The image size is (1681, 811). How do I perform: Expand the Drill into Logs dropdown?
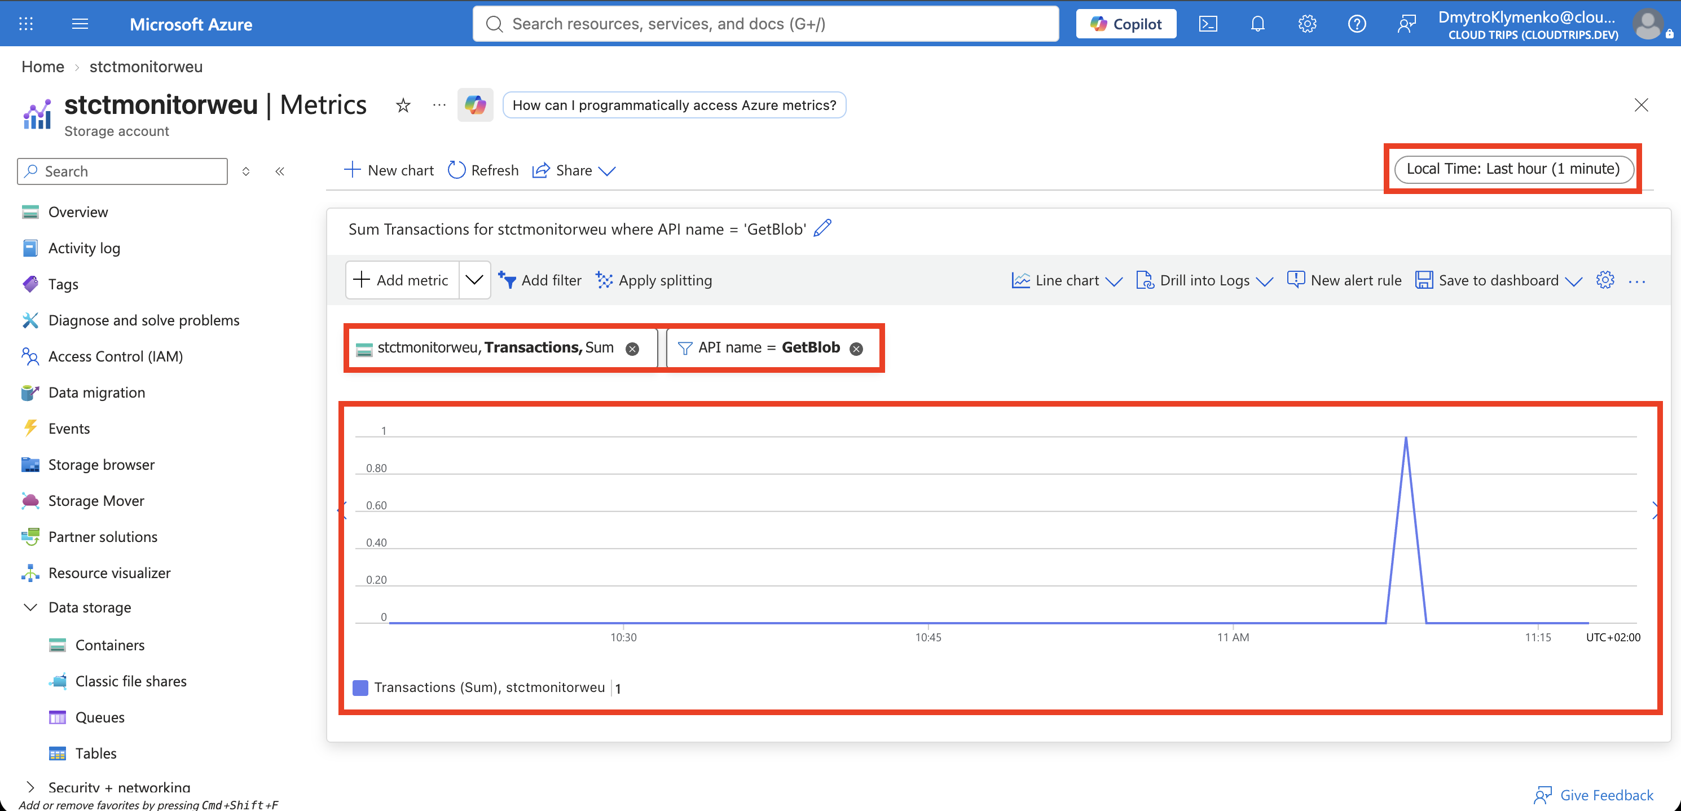point(1205,280)
